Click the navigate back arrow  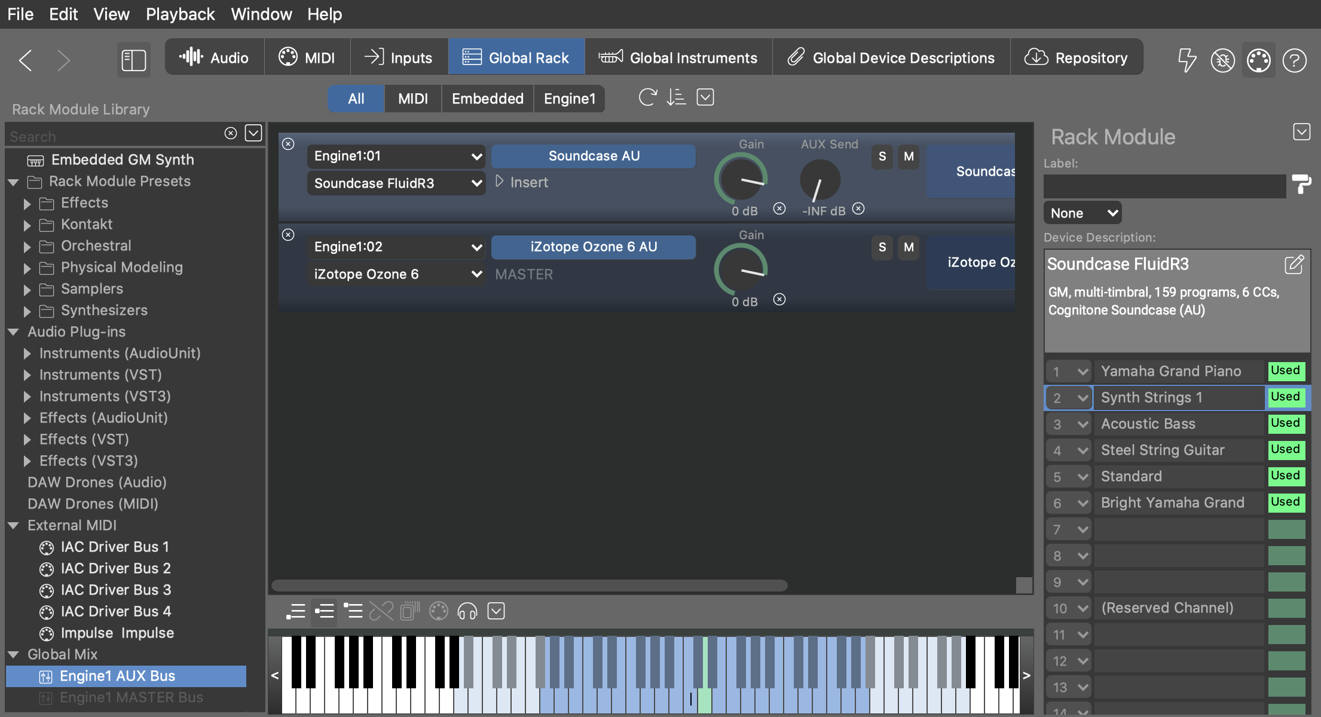pos(25,59)
